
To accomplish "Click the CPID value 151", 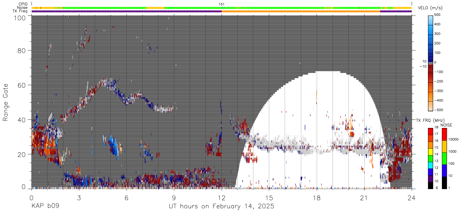I will click(x=222, y=4).
